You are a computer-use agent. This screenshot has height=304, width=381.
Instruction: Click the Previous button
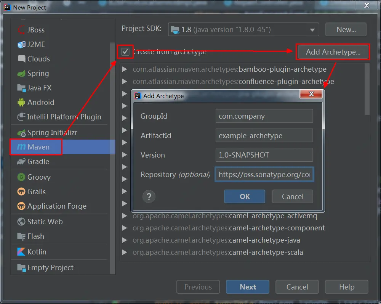[x=198, y=287]
